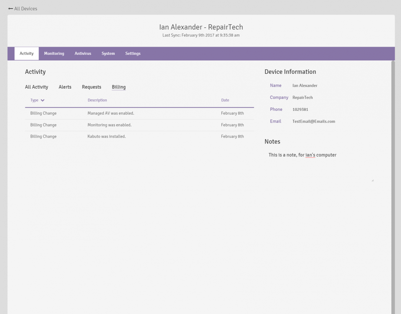The height and width of the screenshot is (314, 401).
Task: Switch to the Monitoring tab
Action: tap(54, 53)
